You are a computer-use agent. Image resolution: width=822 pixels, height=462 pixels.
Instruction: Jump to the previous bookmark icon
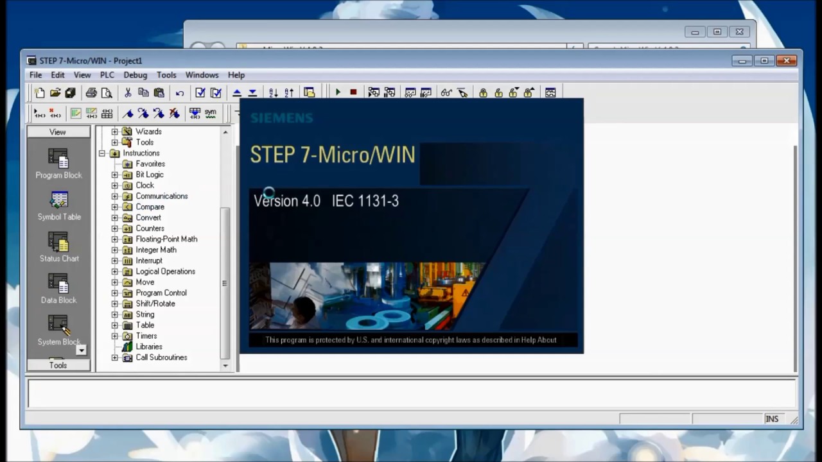pyautogui.click(x=159, y=114)
